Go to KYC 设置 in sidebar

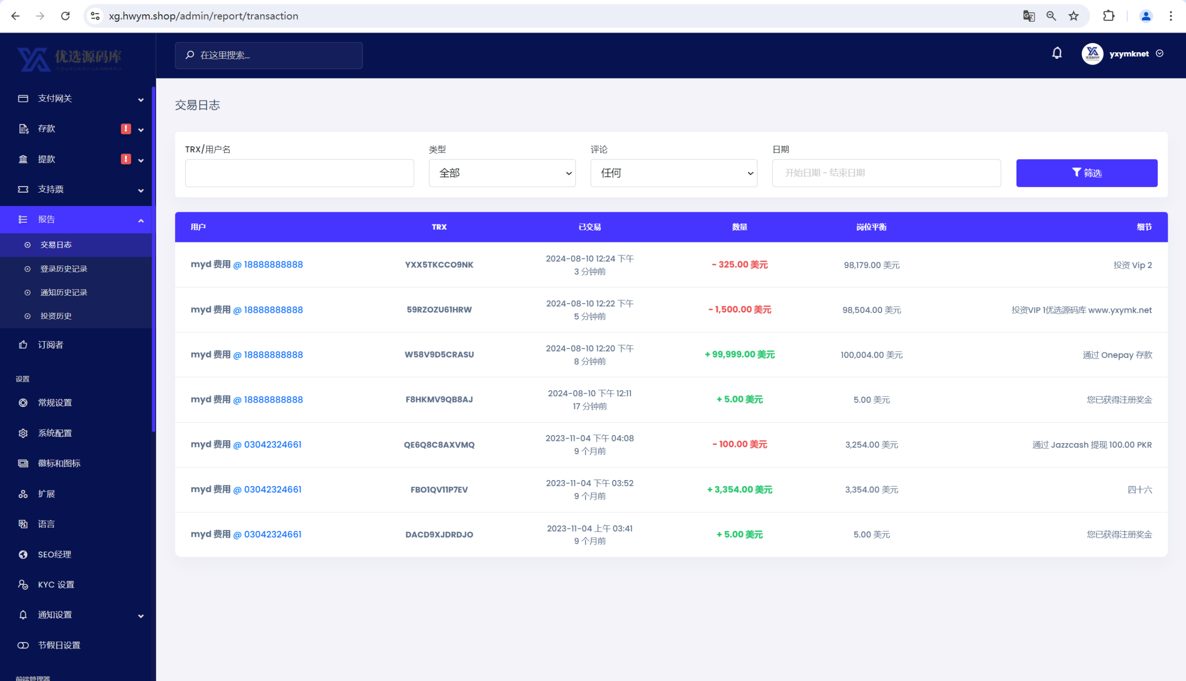point(56,585)
